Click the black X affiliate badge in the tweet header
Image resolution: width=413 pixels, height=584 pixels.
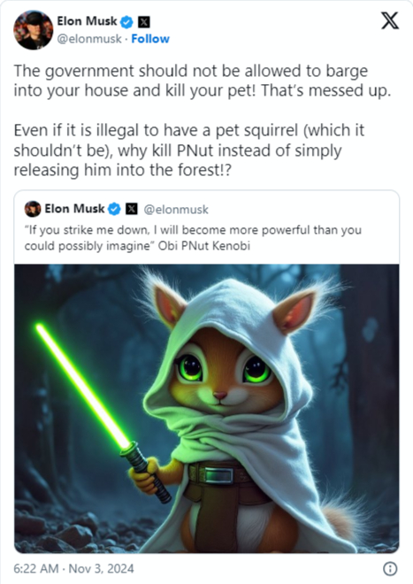point(144,22)
